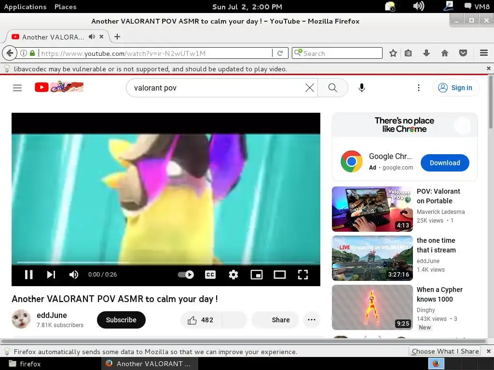
Task: Open YouTube hamburger guide menu
Action: pyautogui.click(x=17, y=88)
